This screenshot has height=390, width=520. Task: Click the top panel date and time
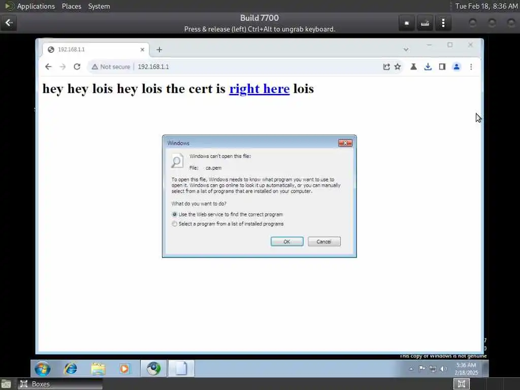point(486,6)
